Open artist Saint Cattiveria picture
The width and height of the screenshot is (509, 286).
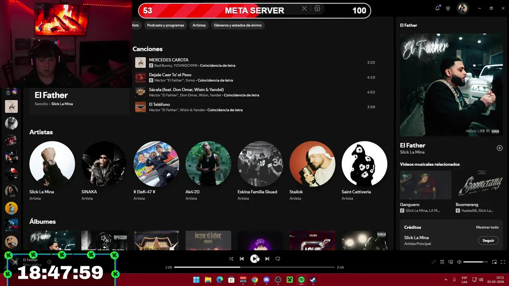coord(364,164)
